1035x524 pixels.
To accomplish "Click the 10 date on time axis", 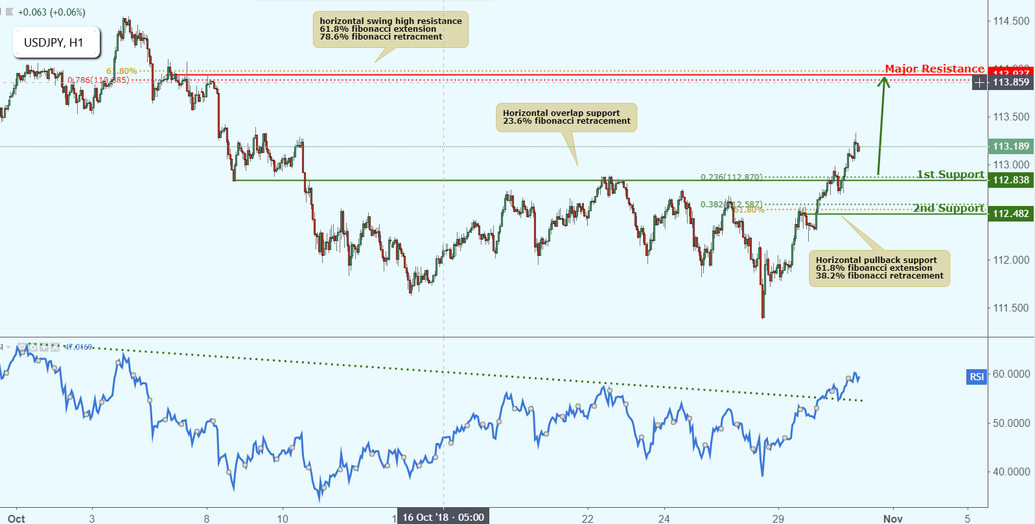I will point(283,518).
